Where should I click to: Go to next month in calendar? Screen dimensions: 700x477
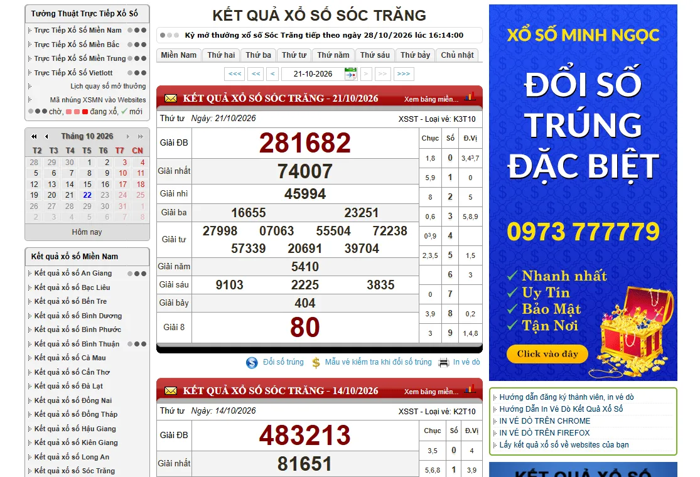(128, 137)
